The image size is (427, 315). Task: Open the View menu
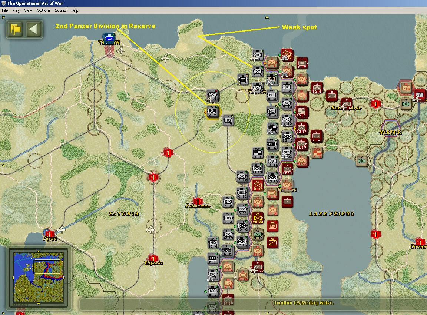pos(28,10)
